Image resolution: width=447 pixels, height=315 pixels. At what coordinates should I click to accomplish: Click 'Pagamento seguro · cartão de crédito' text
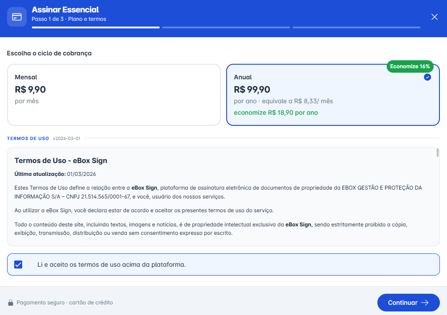point(65,303)
